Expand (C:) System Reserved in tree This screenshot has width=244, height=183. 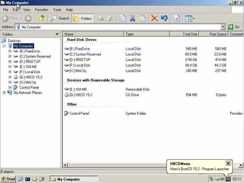tap(10, 56)
